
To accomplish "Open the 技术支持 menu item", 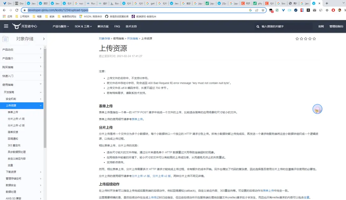I will [x=131, y=26].
